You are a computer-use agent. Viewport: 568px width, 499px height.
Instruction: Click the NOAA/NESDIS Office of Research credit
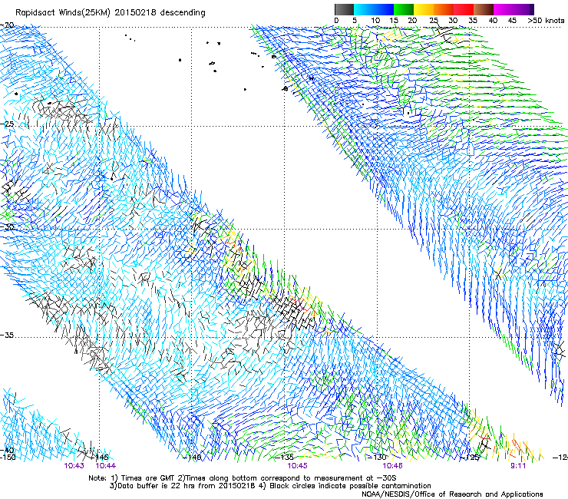452,494
